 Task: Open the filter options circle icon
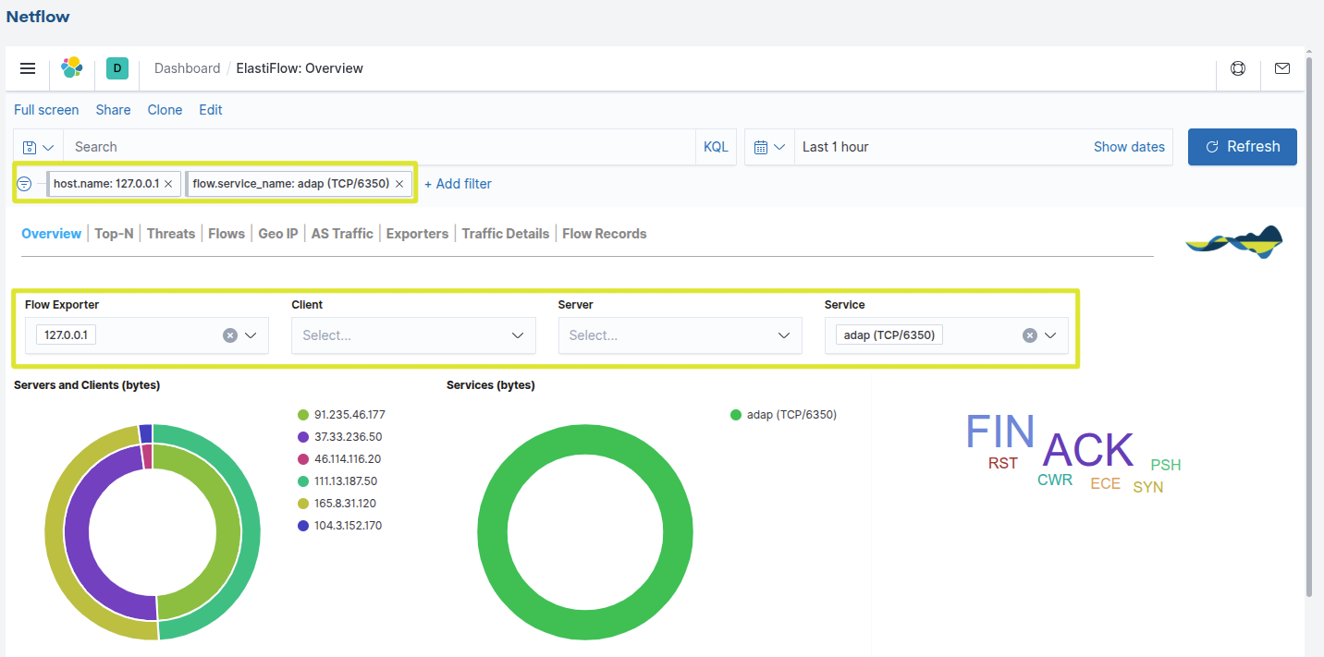point(25,184)
